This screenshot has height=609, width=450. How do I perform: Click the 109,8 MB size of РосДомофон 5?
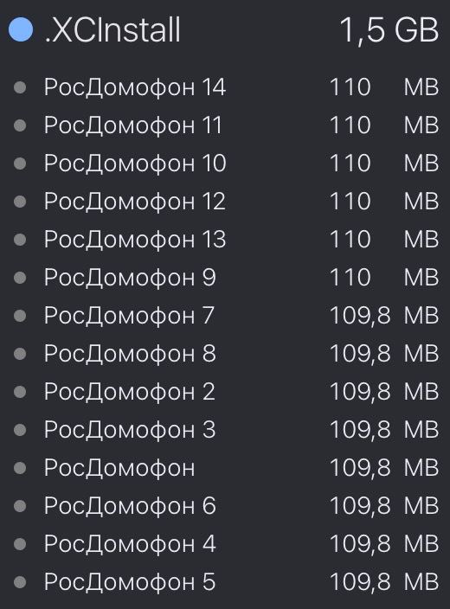(384, 582)
